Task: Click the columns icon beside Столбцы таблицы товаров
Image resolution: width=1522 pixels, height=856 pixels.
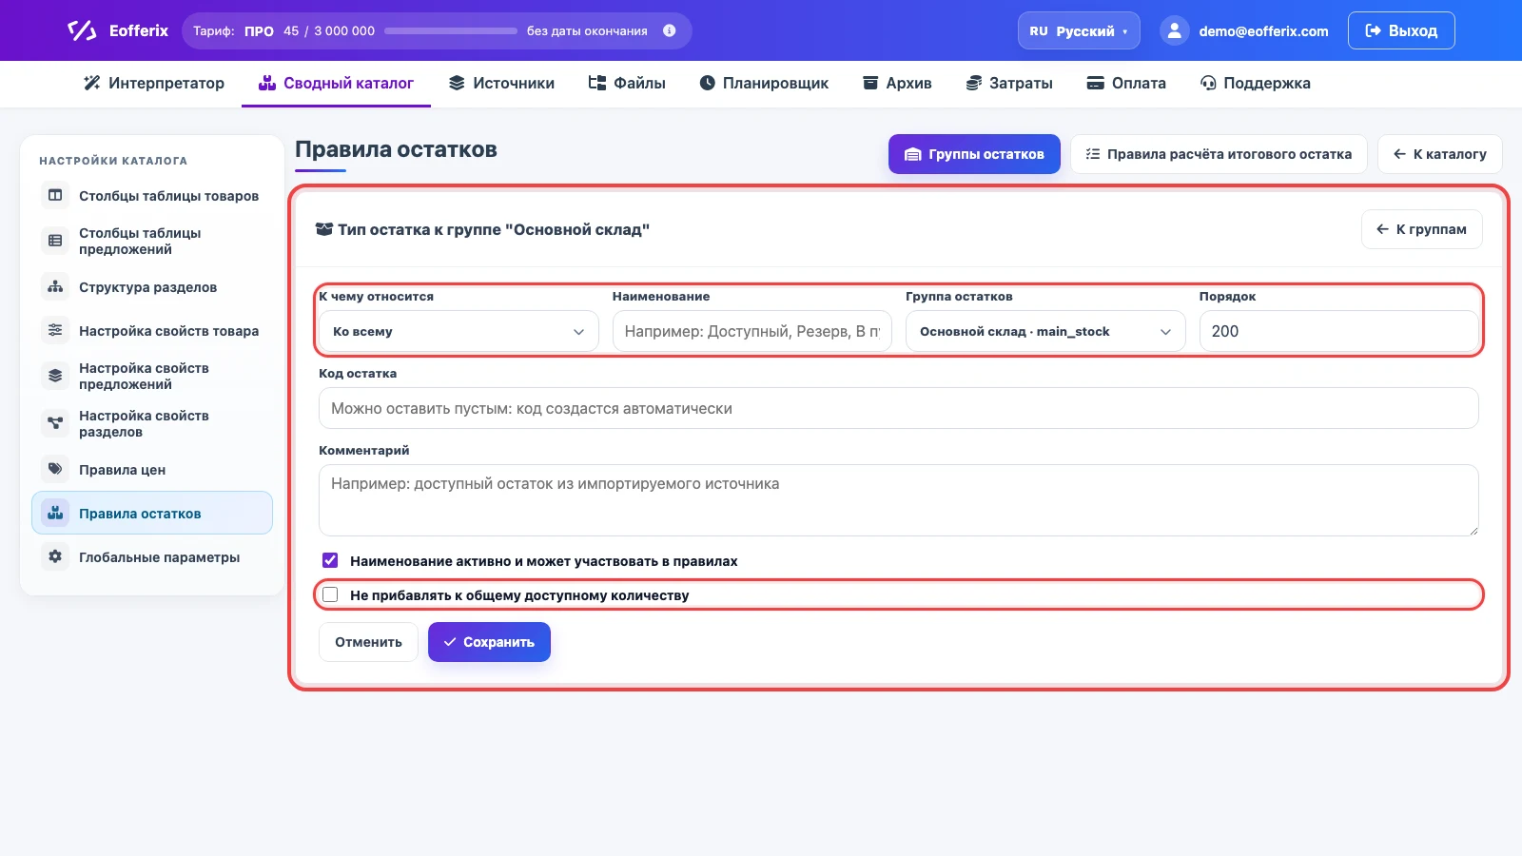Action: point(55,195)
